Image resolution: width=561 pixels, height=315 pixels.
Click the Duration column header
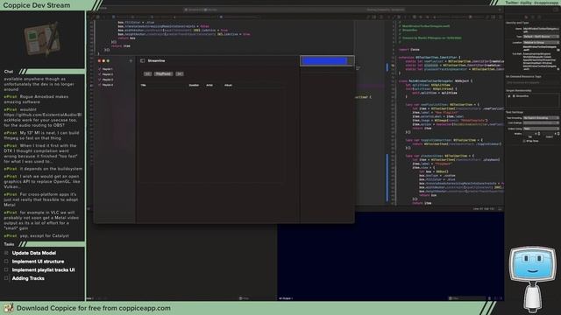coord(194,86)
